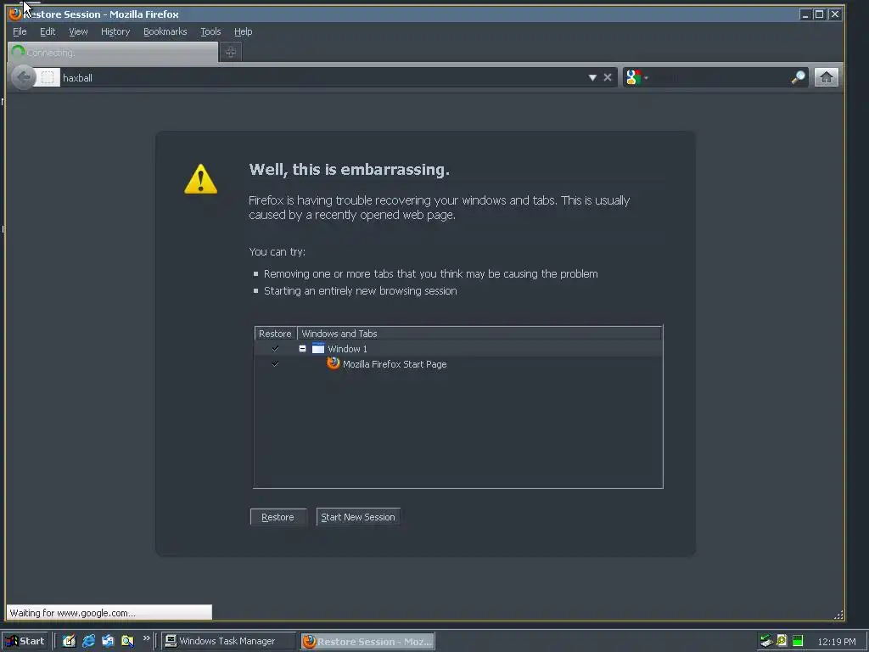This screenshot has width=869, height=652.
Task: Click the page identity icon beside the URL
Action: point(48,77)
